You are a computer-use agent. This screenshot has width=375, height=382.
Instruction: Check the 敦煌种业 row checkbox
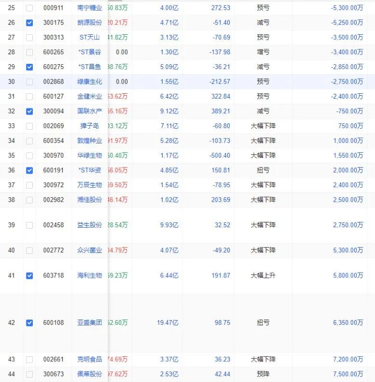(29, 141)
